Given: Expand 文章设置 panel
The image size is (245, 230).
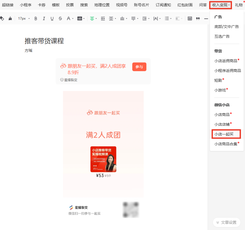Looking at the screenshot, I should click(x=226, y=222).
